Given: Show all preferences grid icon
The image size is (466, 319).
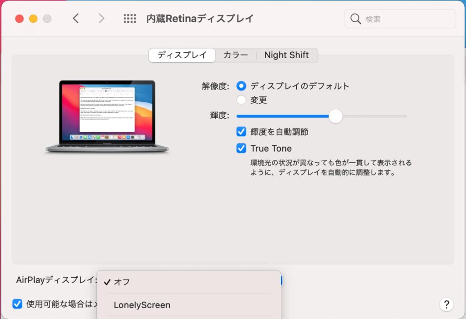Looking at the screenshot, I should [130, 18].
